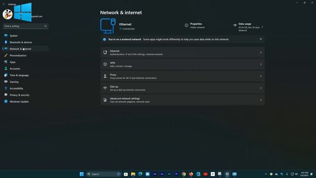Expand the Dial-up row chevron
Viewport: 316px width, 178px height.
(x=261, y=88)
